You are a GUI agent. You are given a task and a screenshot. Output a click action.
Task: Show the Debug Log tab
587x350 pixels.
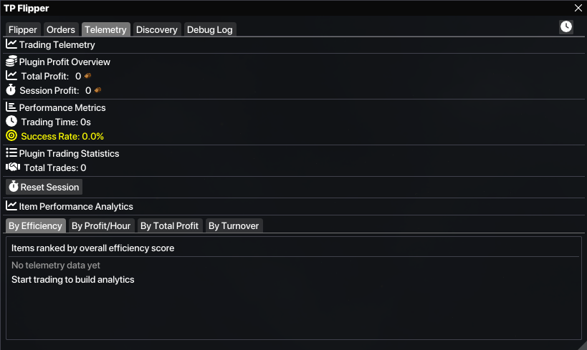click(x=210, y=29)
